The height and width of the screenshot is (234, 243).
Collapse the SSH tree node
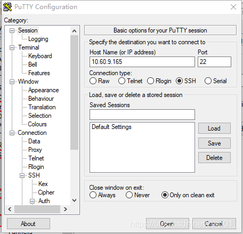22,175
